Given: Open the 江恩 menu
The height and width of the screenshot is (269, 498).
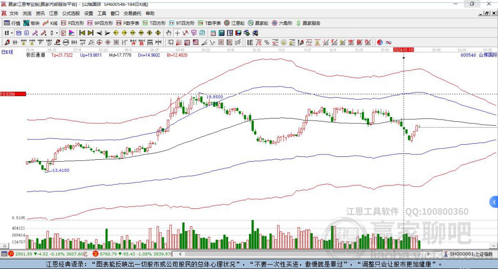Looking at the screenshot, I should tap(53, 13).
